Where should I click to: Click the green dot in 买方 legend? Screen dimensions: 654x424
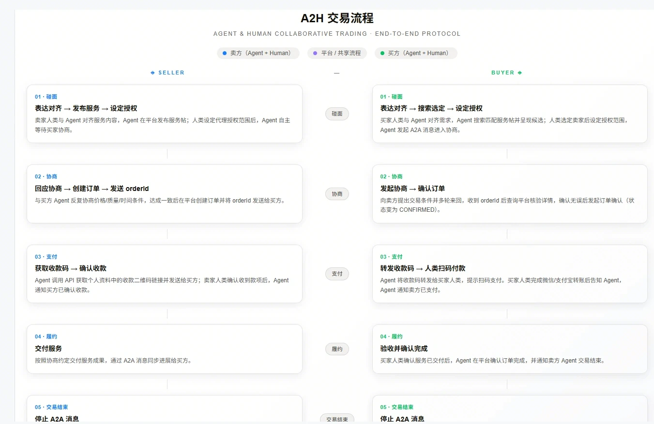point(382,53)
